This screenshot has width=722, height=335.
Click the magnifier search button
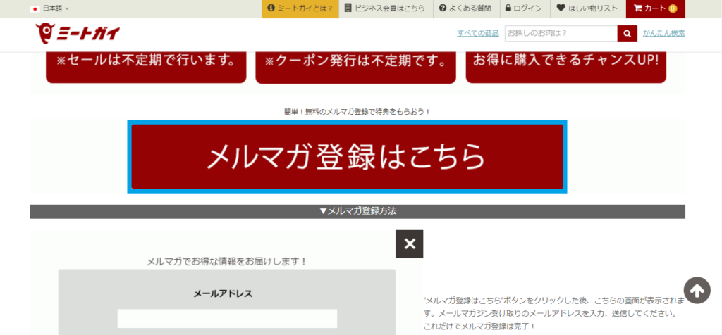click(627, 34)
